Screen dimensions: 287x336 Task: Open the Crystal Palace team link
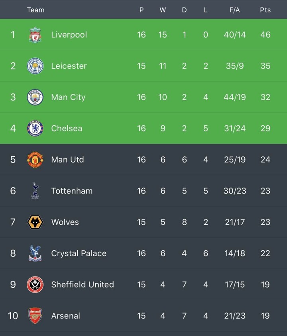pos(79,253)
